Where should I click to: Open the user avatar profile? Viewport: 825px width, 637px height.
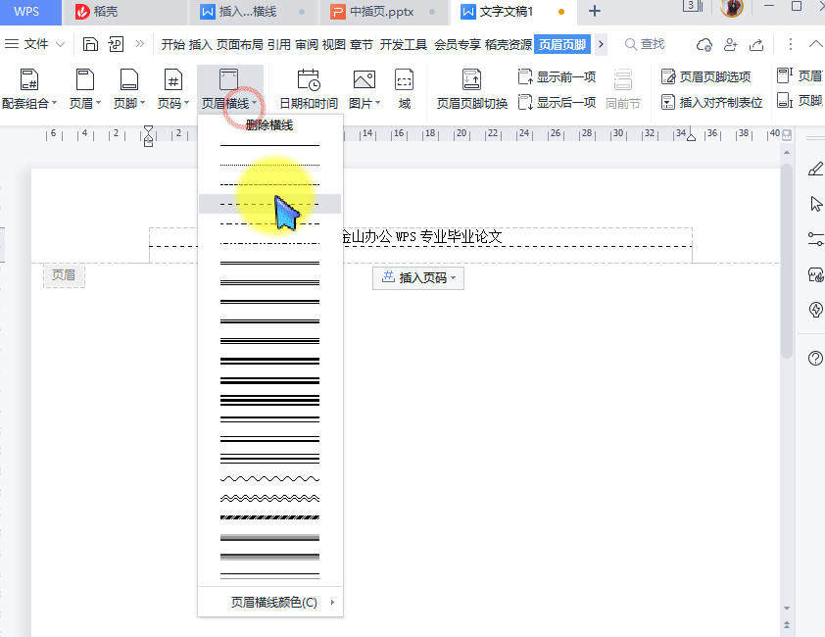[731, 8]
